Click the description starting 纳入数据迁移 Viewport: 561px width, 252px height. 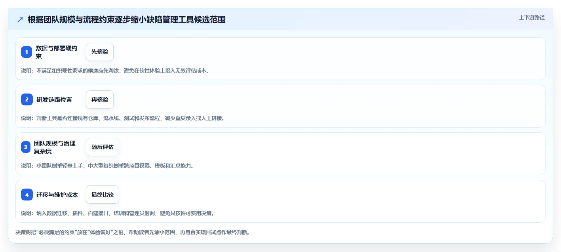(118, 213)
